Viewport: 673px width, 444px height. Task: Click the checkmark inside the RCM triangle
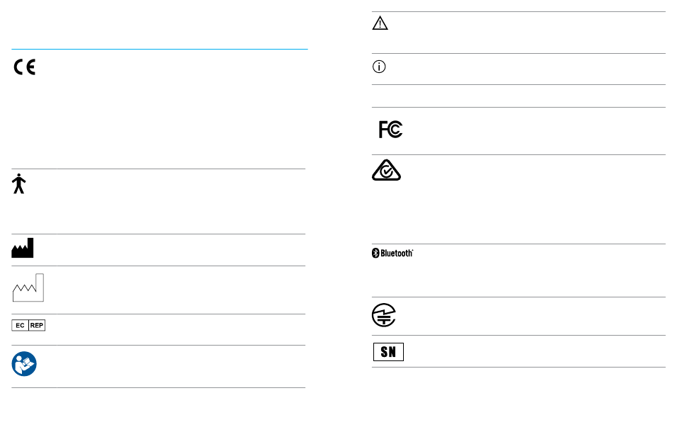coord(387,171)
